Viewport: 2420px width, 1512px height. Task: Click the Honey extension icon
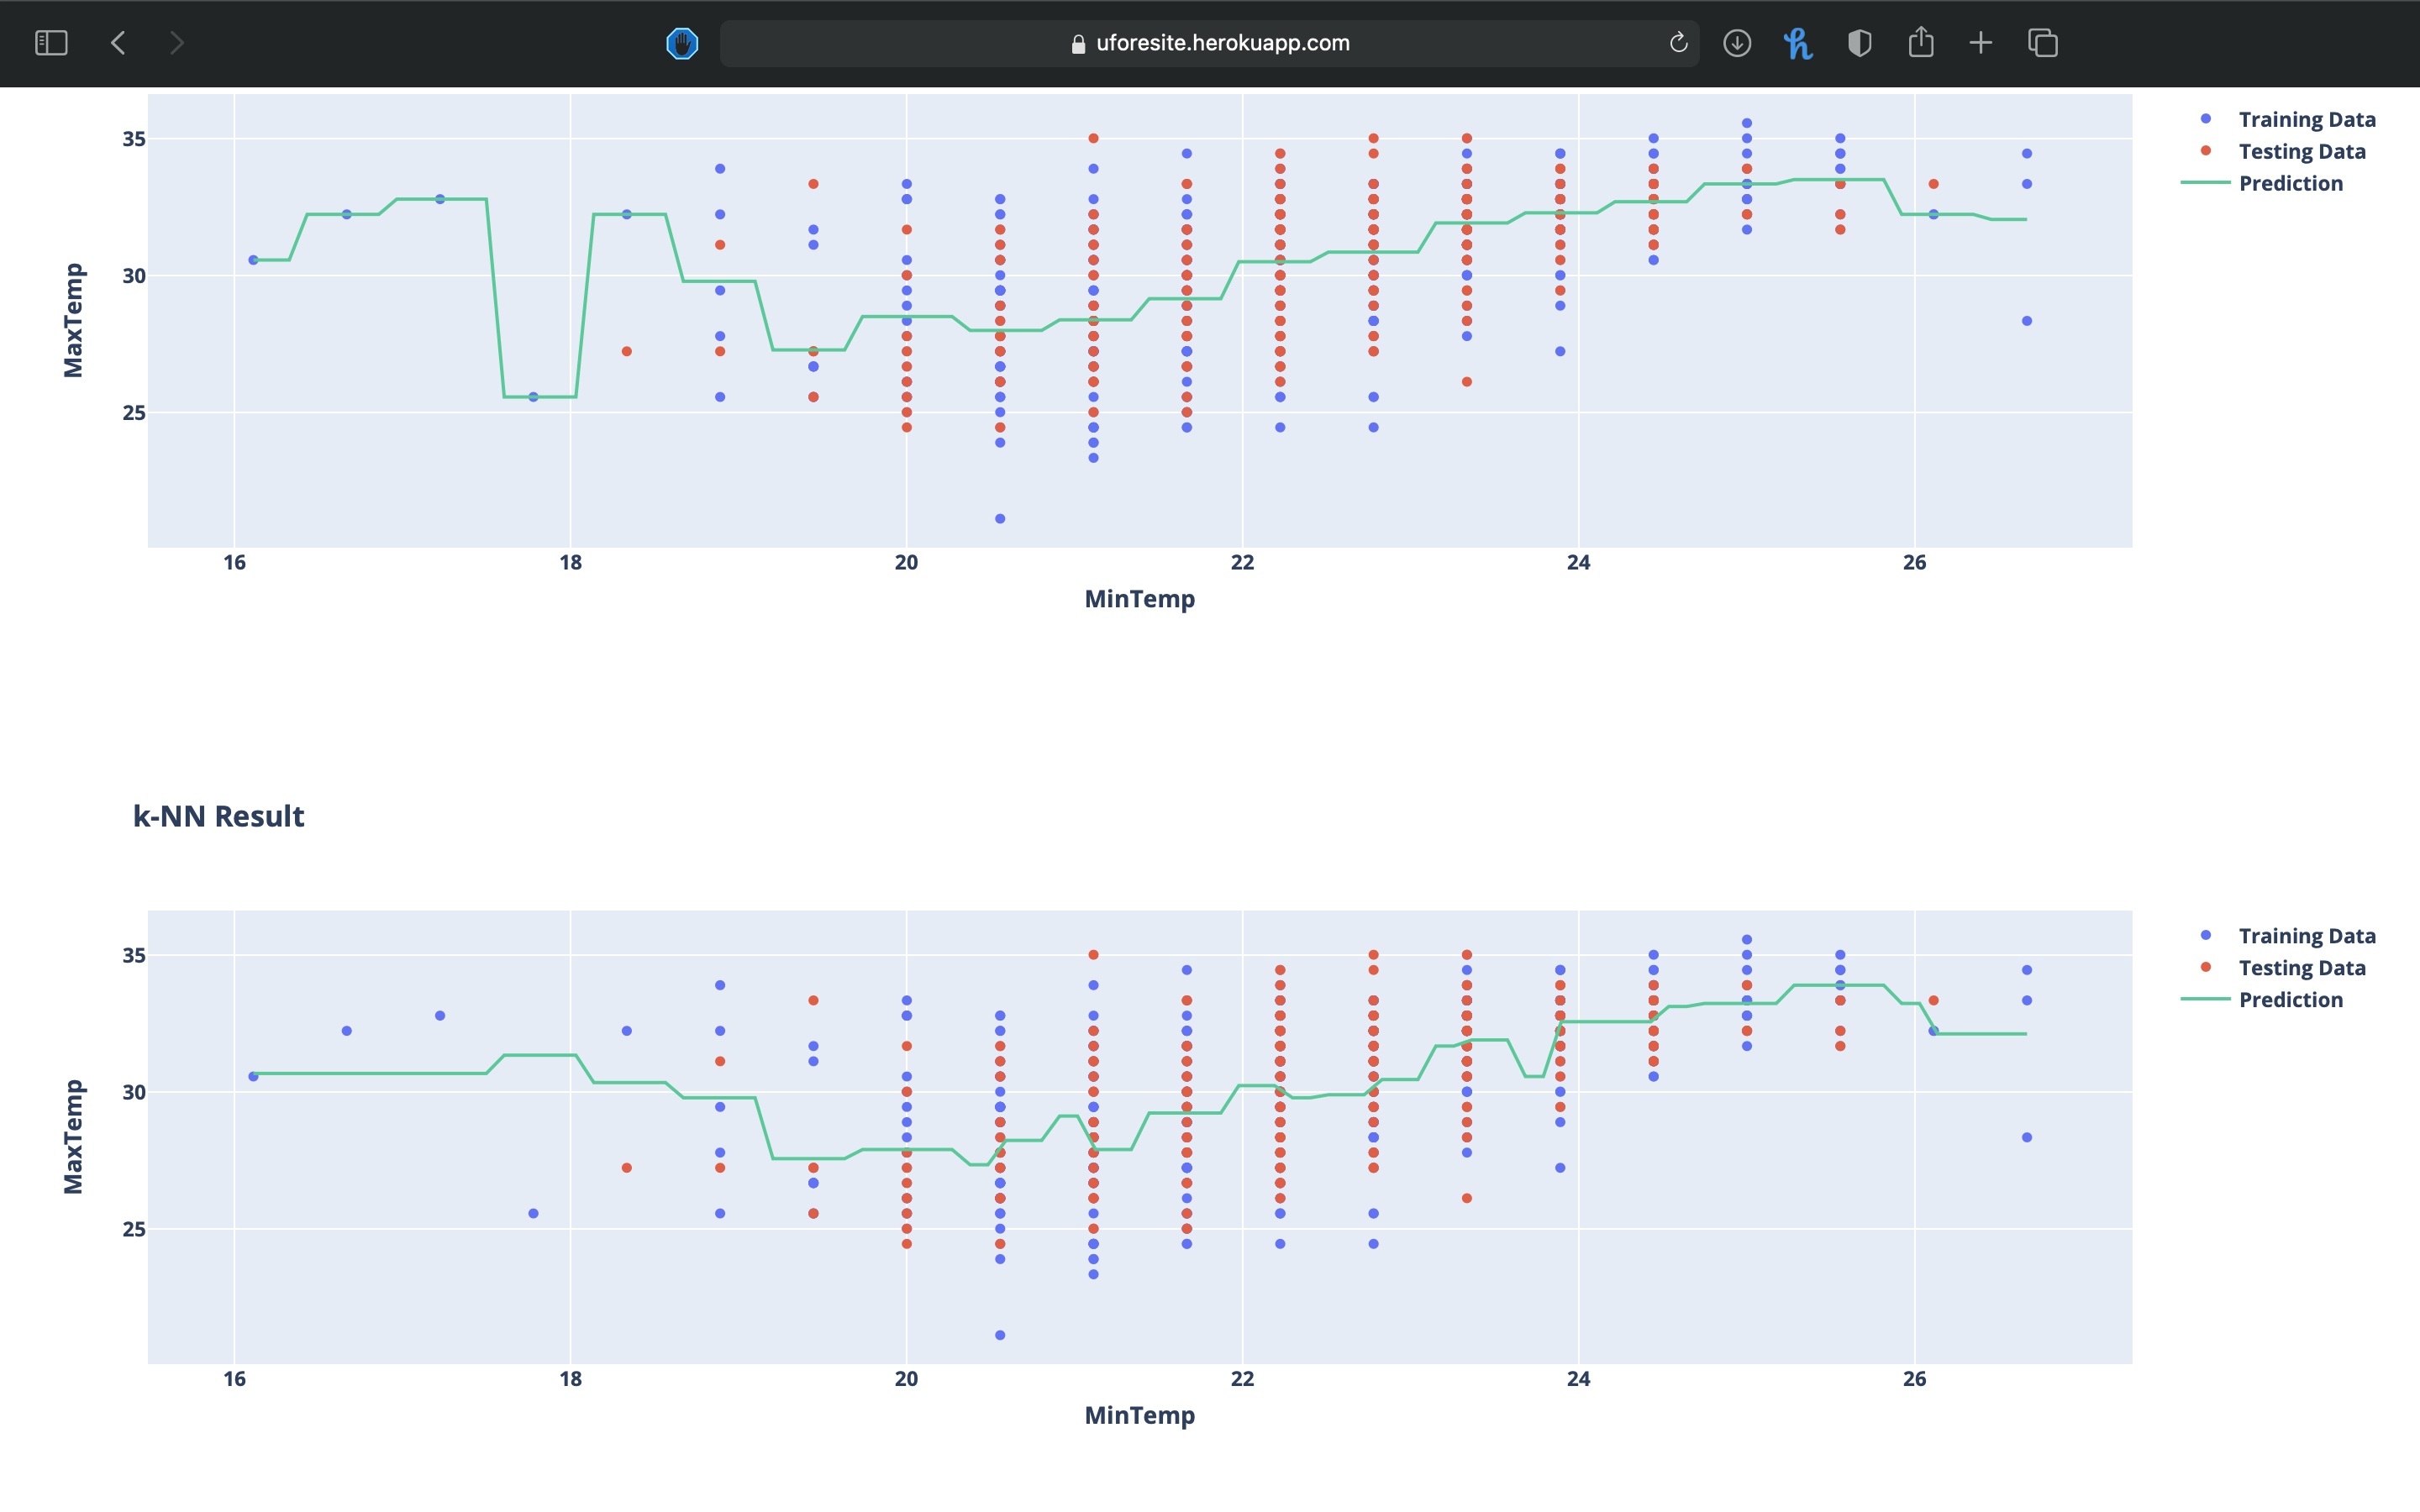click(x=1798, y=43)
